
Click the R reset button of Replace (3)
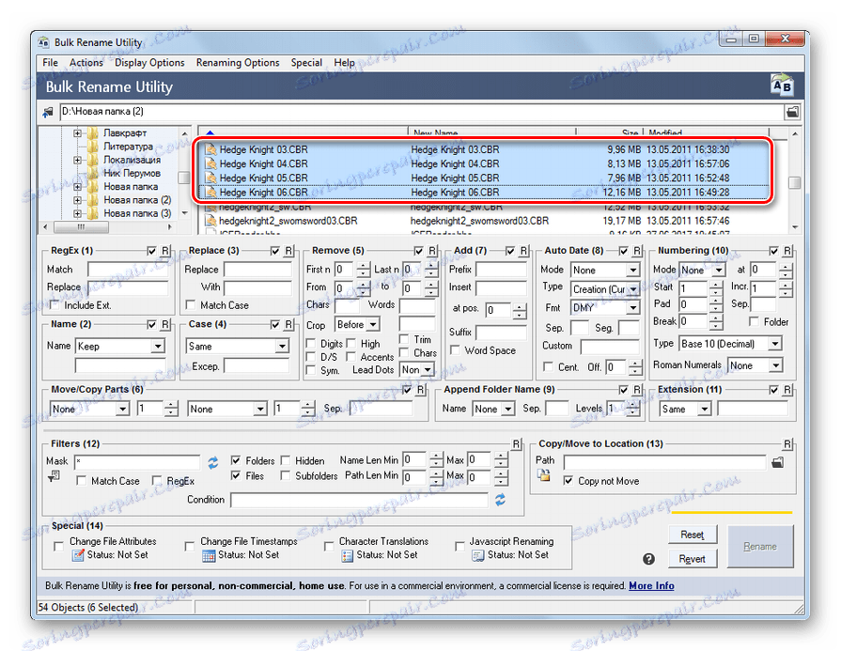(288, 251)
